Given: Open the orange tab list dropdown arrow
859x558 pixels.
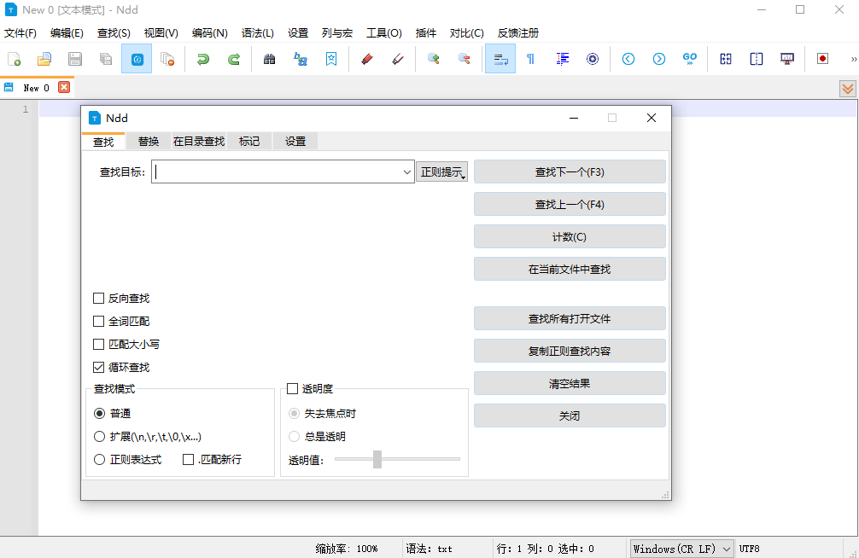Looking at the screenshot, I should tap(848, 89).
